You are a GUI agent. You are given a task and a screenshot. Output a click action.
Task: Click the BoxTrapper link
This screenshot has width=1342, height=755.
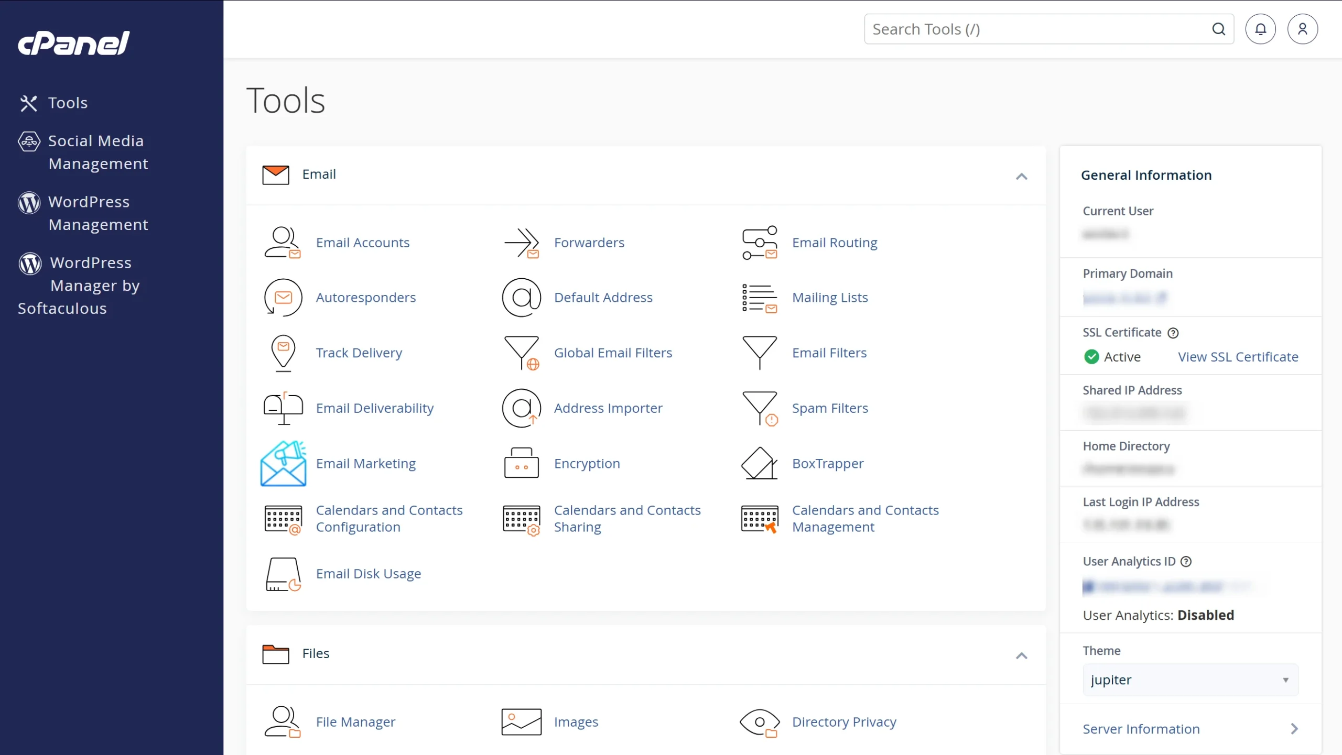pyautogui.click(x=828, y=464)
